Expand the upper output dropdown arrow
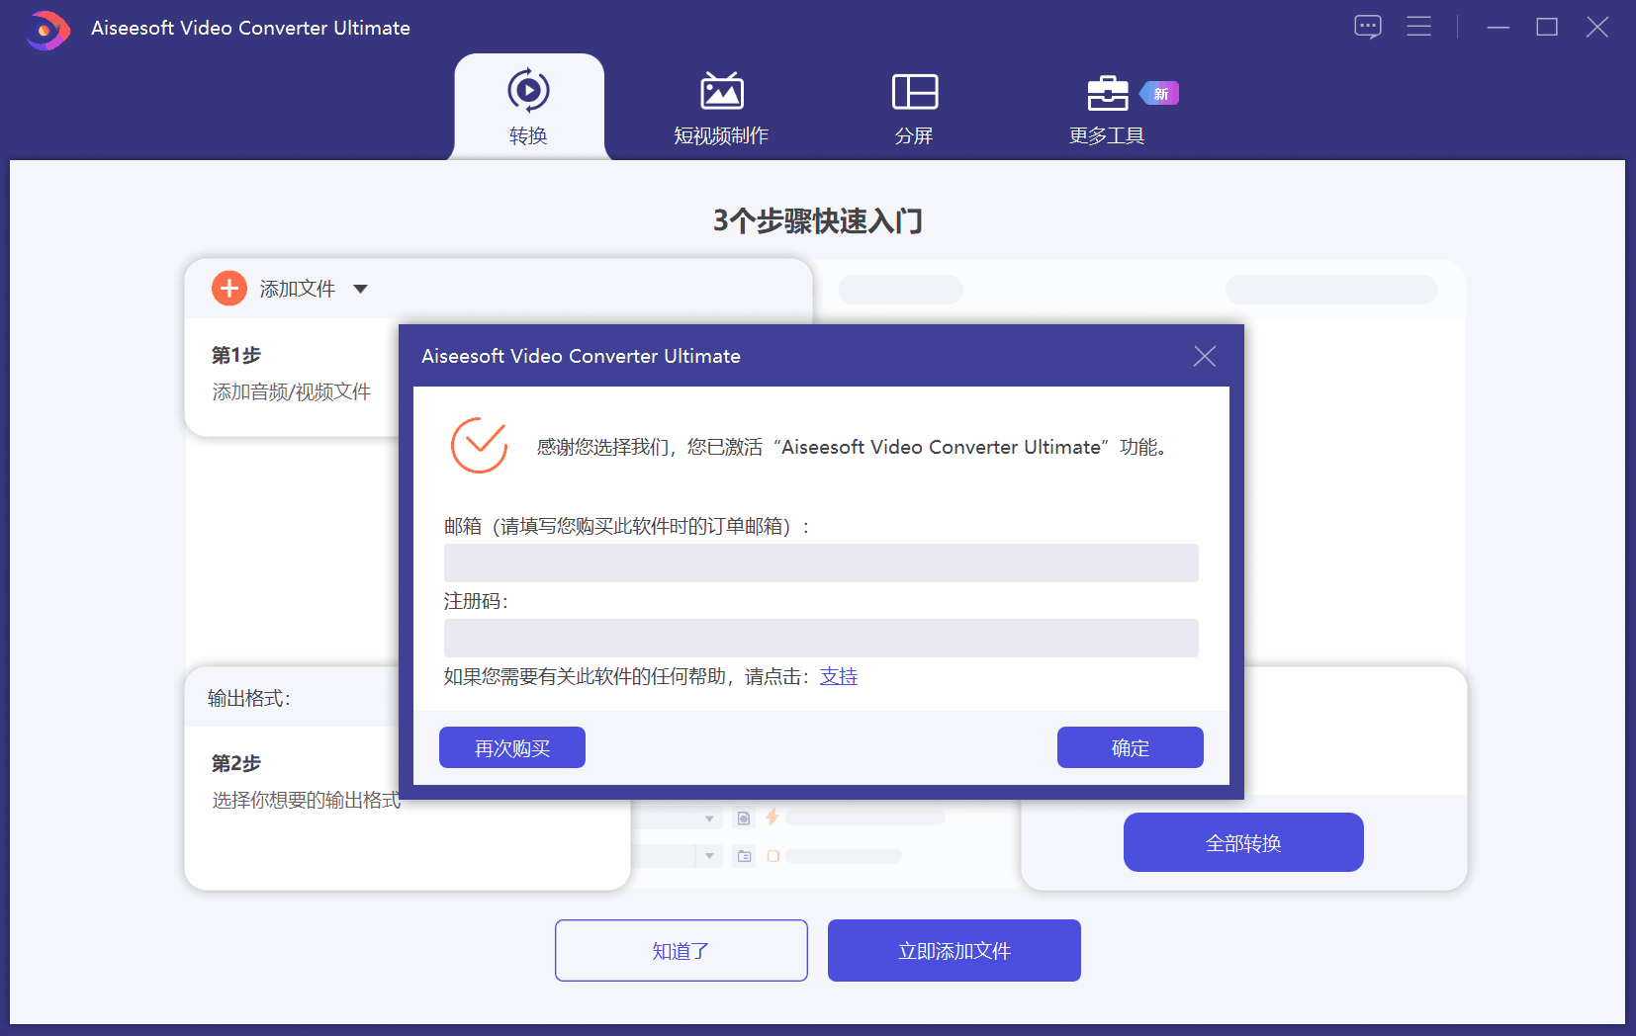The width and height of the screenshot is (1636, 1036). 709,819
